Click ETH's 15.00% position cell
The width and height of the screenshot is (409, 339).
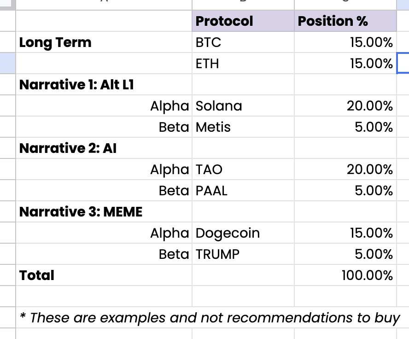pos(345,64)
